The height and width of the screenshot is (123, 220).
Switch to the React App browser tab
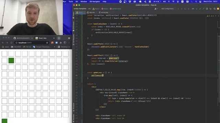coord(45,38)
